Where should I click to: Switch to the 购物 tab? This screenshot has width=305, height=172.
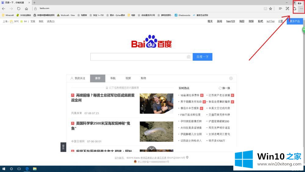(x=143, y=78)
